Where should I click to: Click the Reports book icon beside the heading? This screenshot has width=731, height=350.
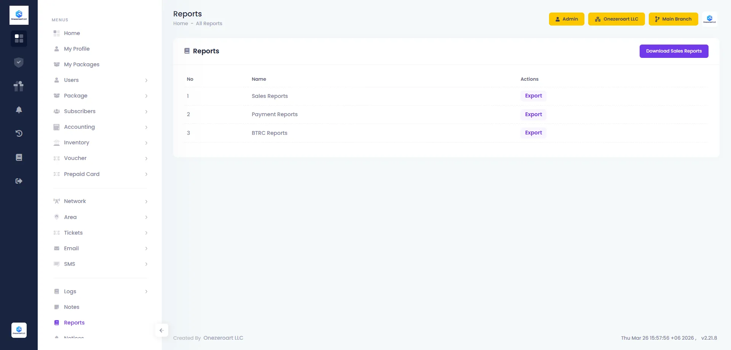tap(187, 50)
